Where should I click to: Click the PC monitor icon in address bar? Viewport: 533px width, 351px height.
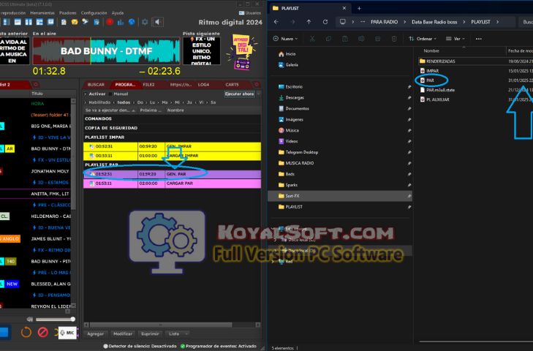click(343, 22)
